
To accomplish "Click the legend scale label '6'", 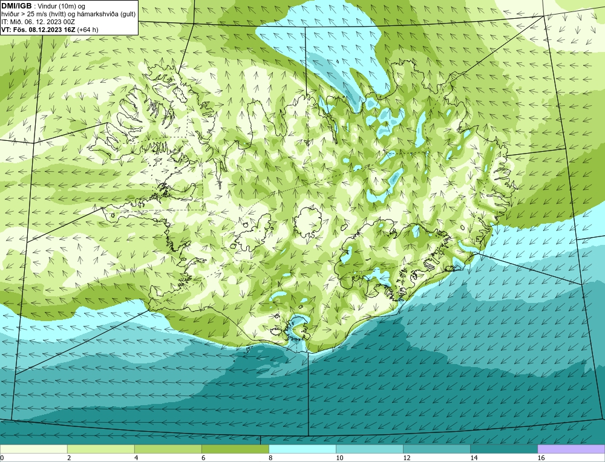I will click(x=203, y=458).
